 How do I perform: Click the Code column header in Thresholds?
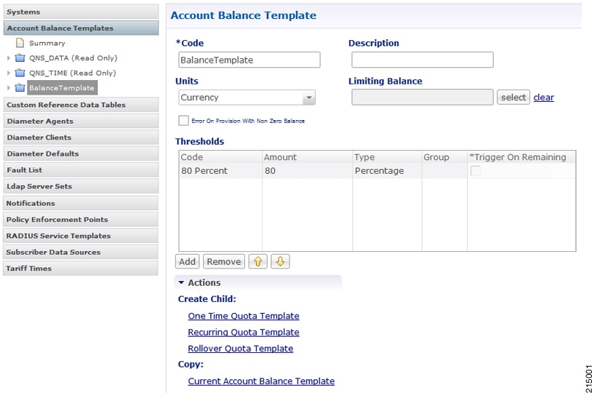(x=220, y=157)
